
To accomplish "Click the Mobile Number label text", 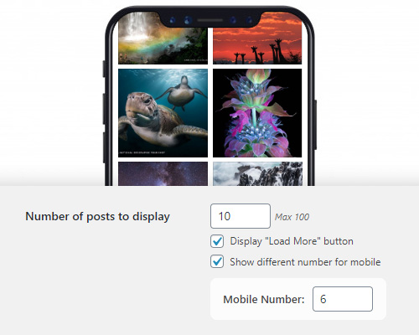I will point(264,299).
